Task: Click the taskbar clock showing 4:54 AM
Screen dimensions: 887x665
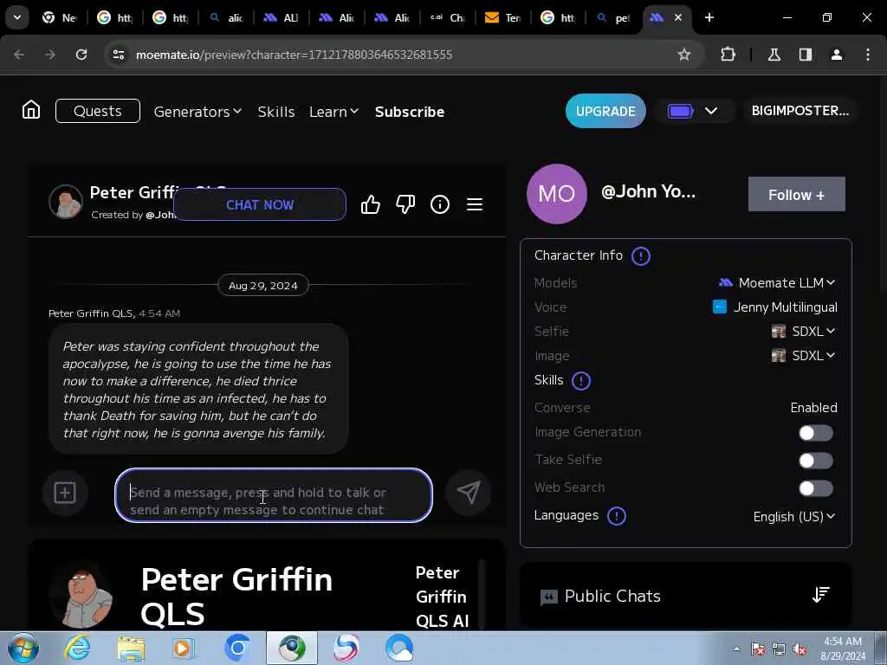Action: tap(843, 649)
